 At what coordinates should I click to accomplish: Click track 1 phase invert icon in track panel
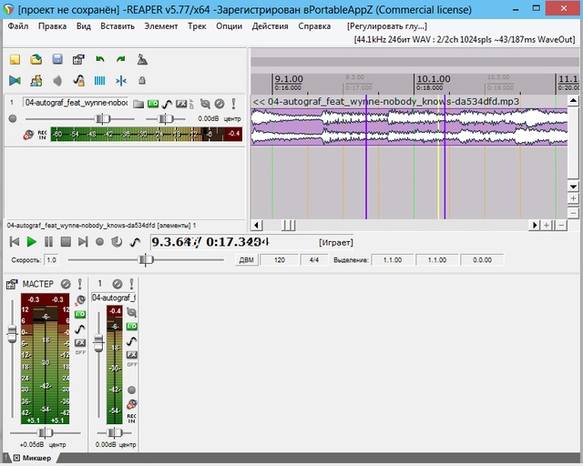pos(205,104)
